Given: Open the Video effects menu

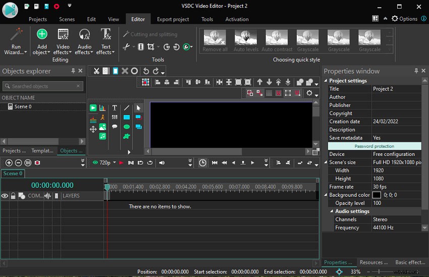Looking at the screenshot, I should [x=63, y=40].
